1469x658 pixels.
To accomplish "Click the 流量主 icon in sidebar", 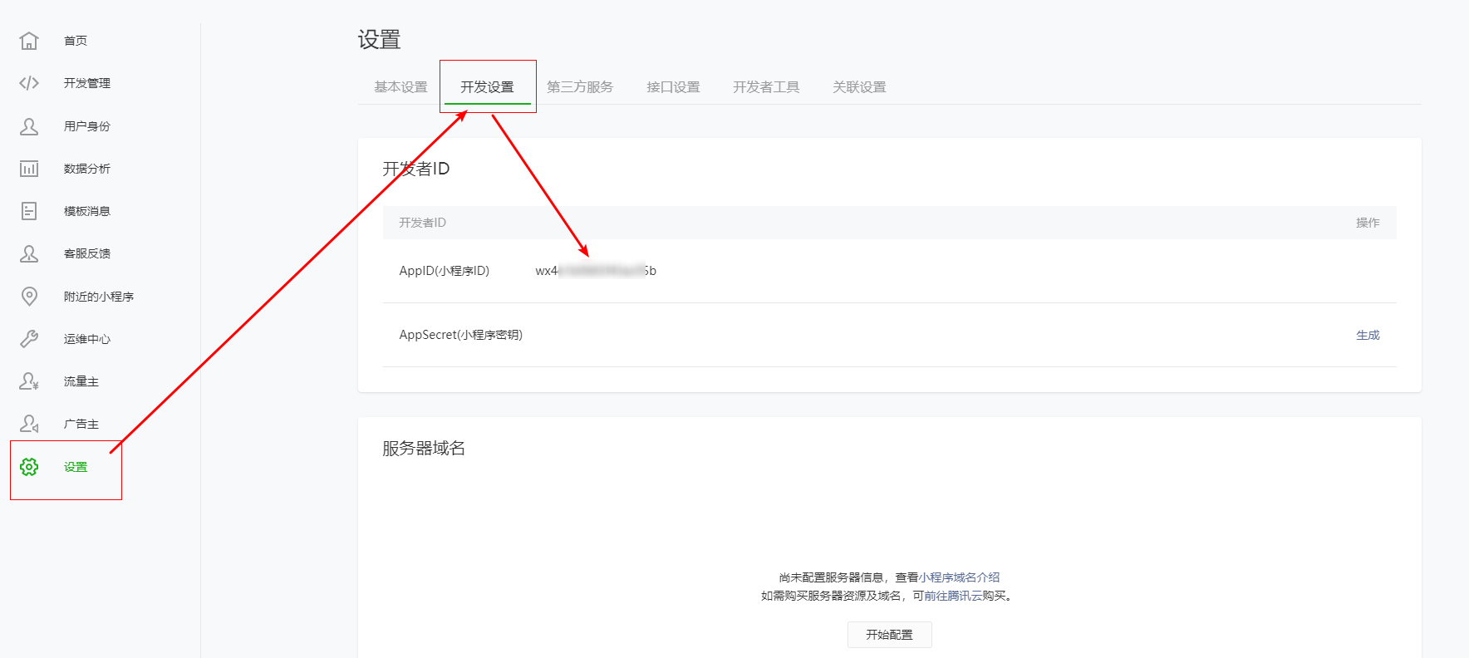I will [29, 381].
